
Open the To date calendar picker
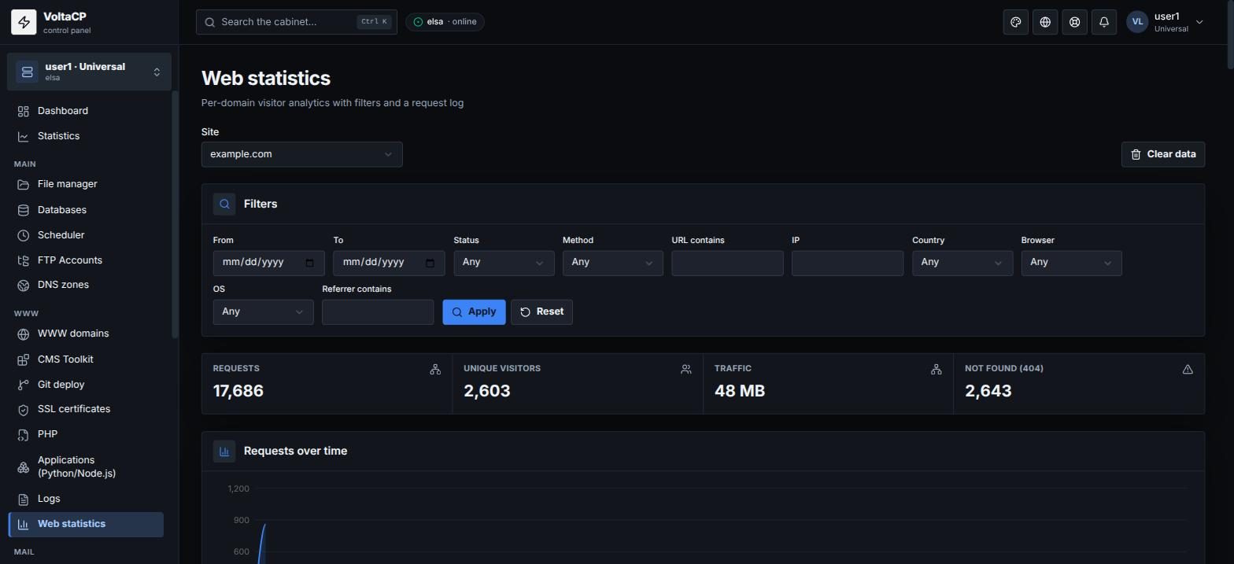[430, 263]
